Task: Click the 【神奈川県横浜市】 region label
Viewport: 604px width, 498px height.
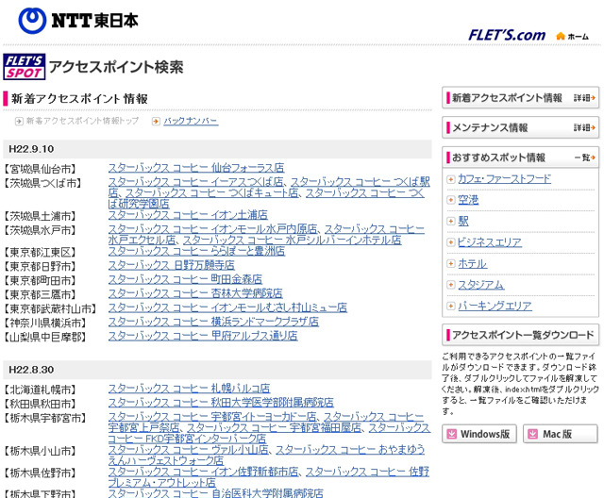Action: coord(44,323)
